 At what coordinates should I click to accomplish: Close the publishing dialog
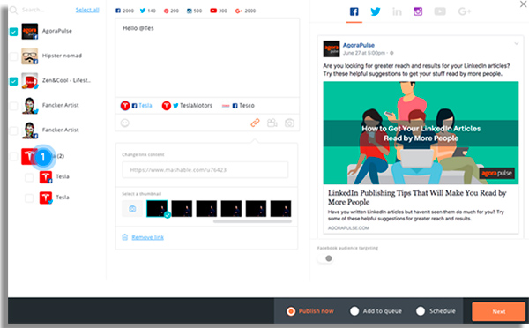[524, 4]
